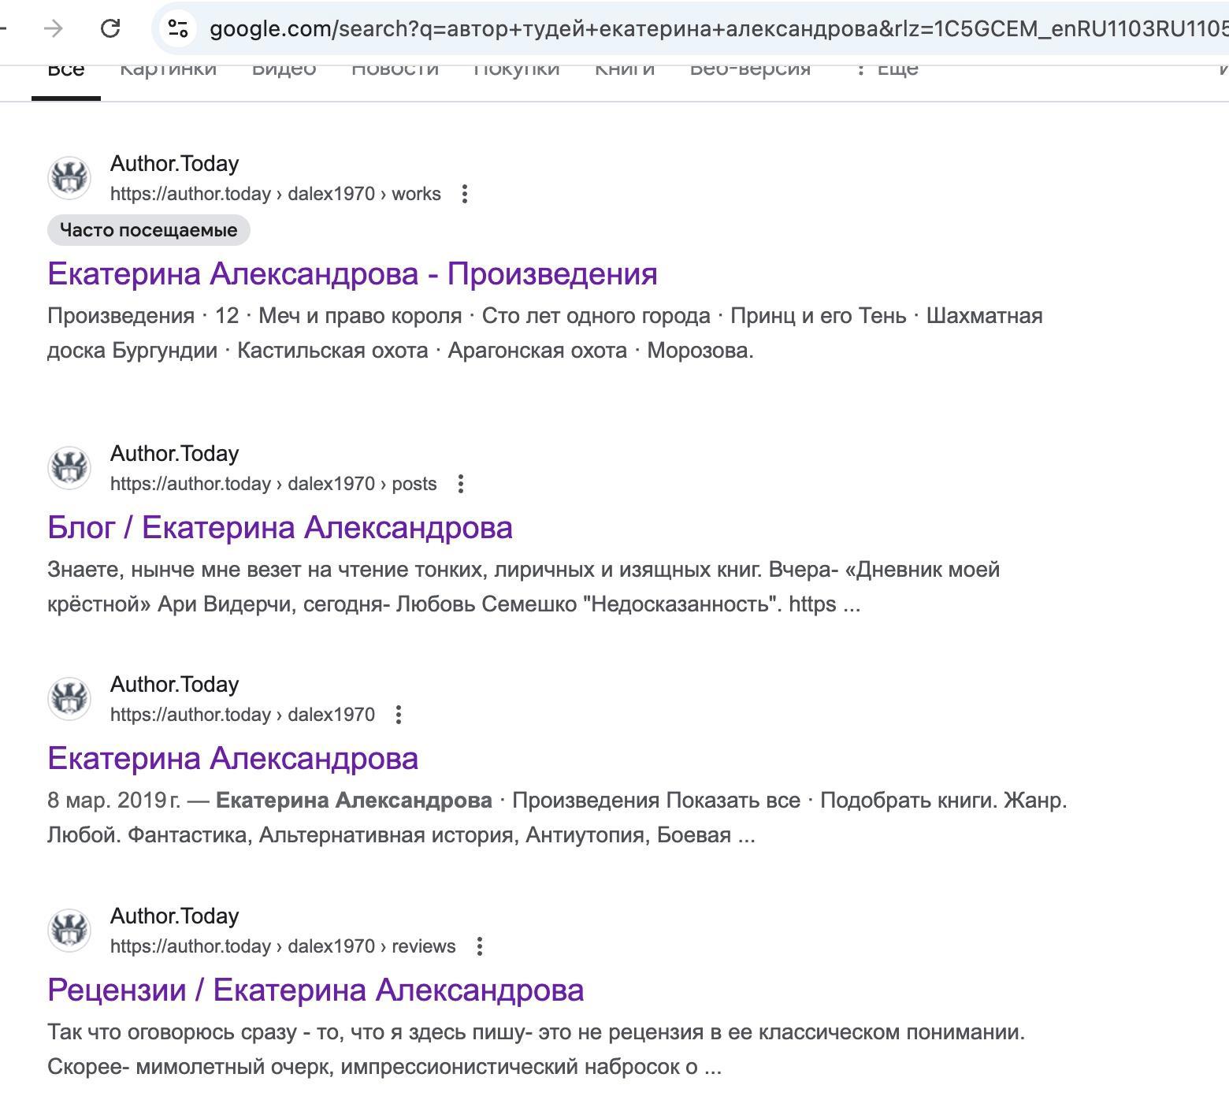The width and height of the screenshot is (1229, 1111).
Task: Open three-dot menu beside dalex1970 › reviews
Action: click(x=480, y=946)
